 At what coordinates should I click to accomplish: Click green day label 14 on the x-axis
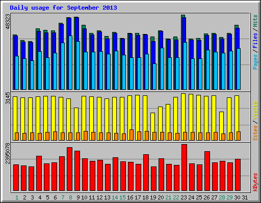[115, 197]
